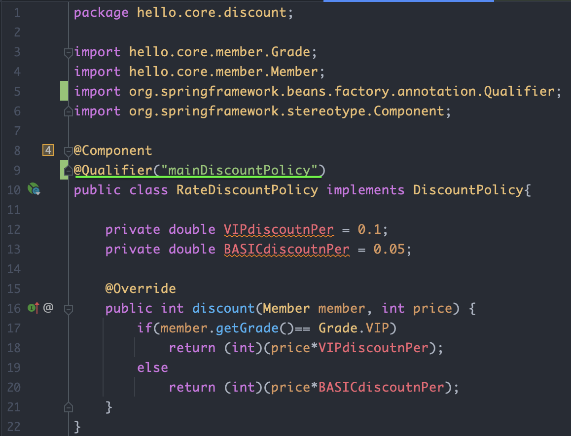The height and width of the screenshot is (436, 571).
Task: Click the package name hello.core.discount
Action: tap(212, 13)
